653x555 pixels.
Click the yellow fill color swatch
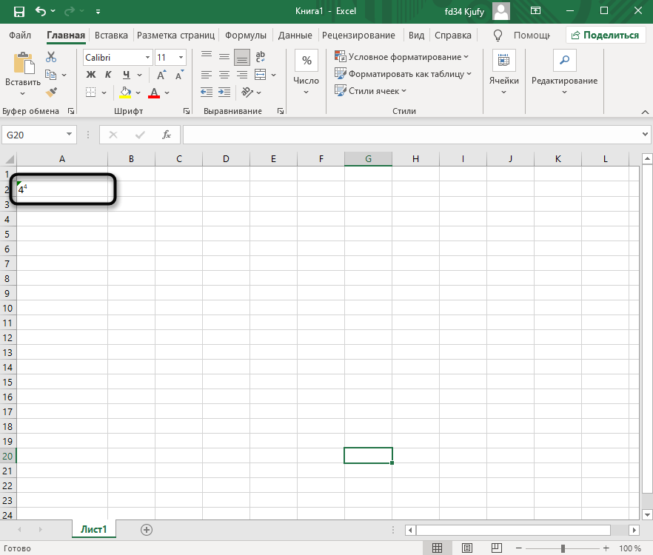coord(126,92)
